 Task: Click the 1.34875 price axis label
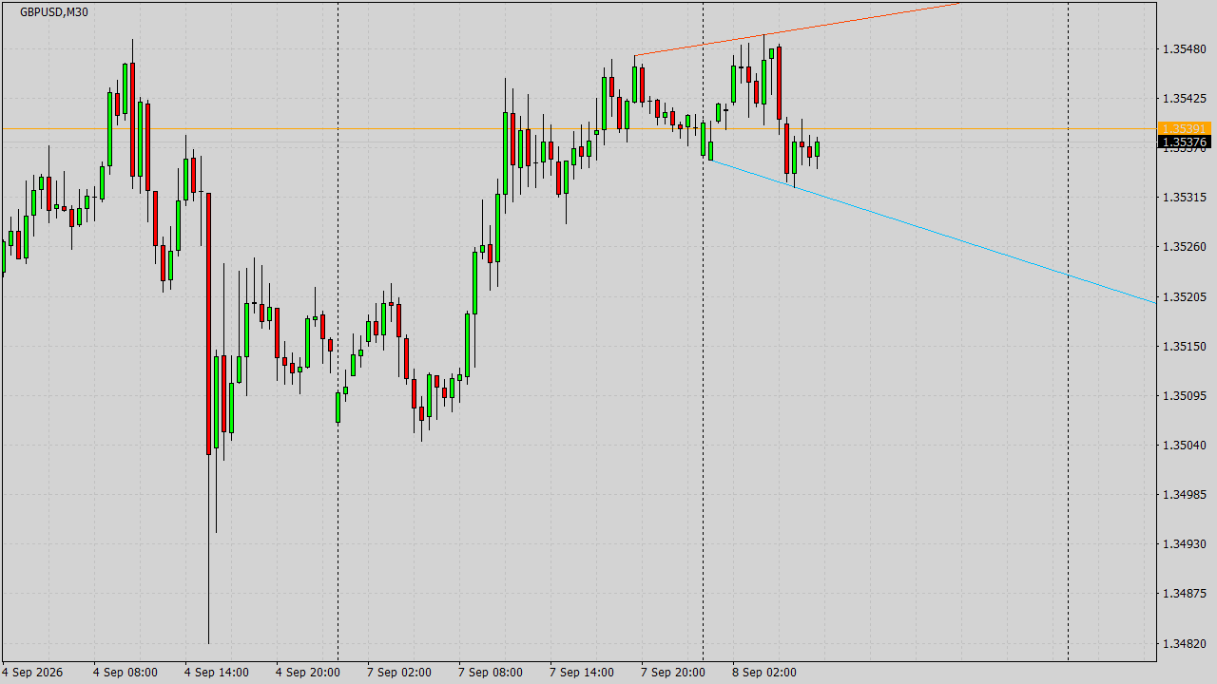[x=1184, y=594]
